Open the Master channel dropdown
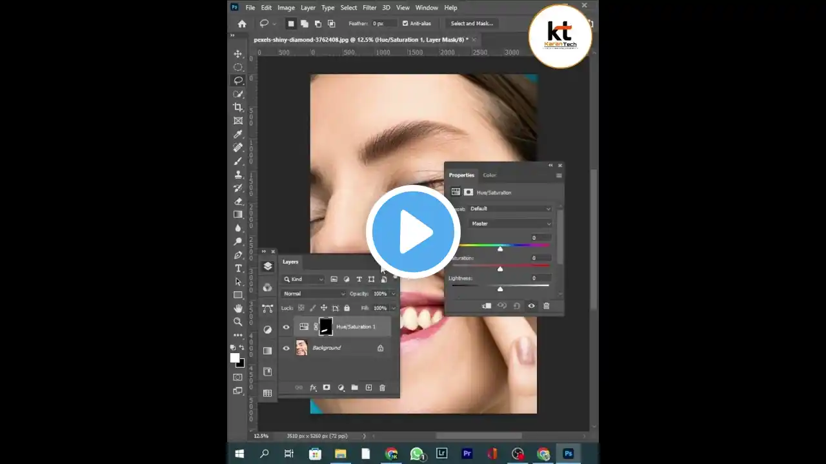 (510, 223)
